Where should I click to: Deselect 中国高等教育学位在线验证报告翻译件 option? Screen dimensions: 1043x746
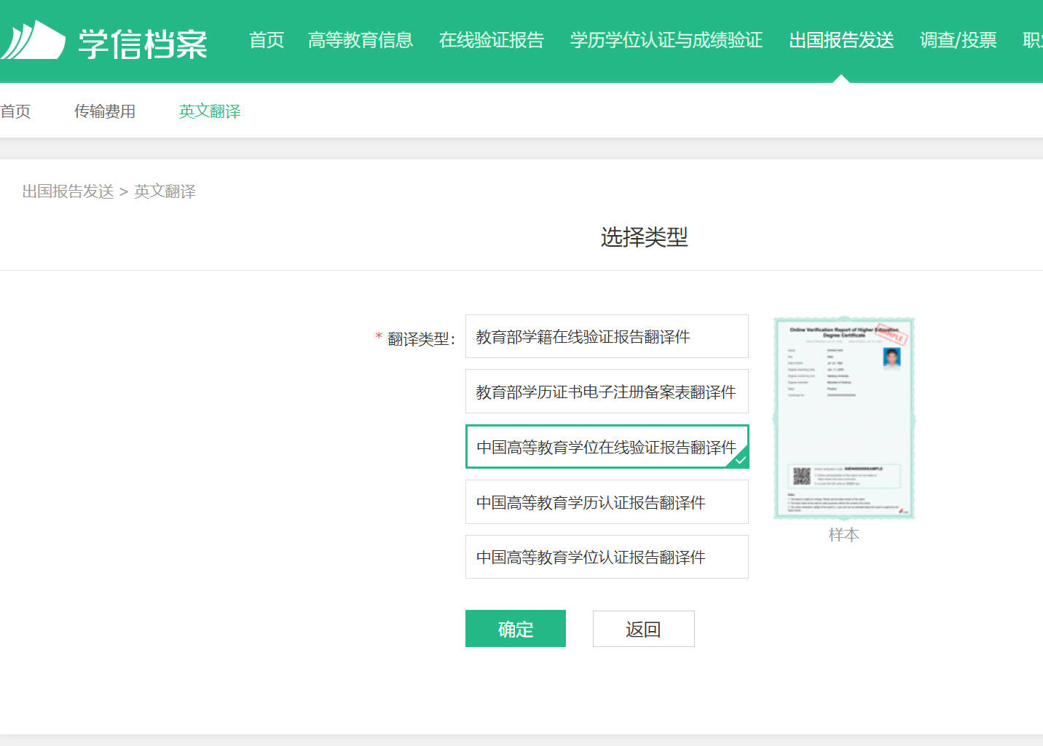tap(607, 447)
